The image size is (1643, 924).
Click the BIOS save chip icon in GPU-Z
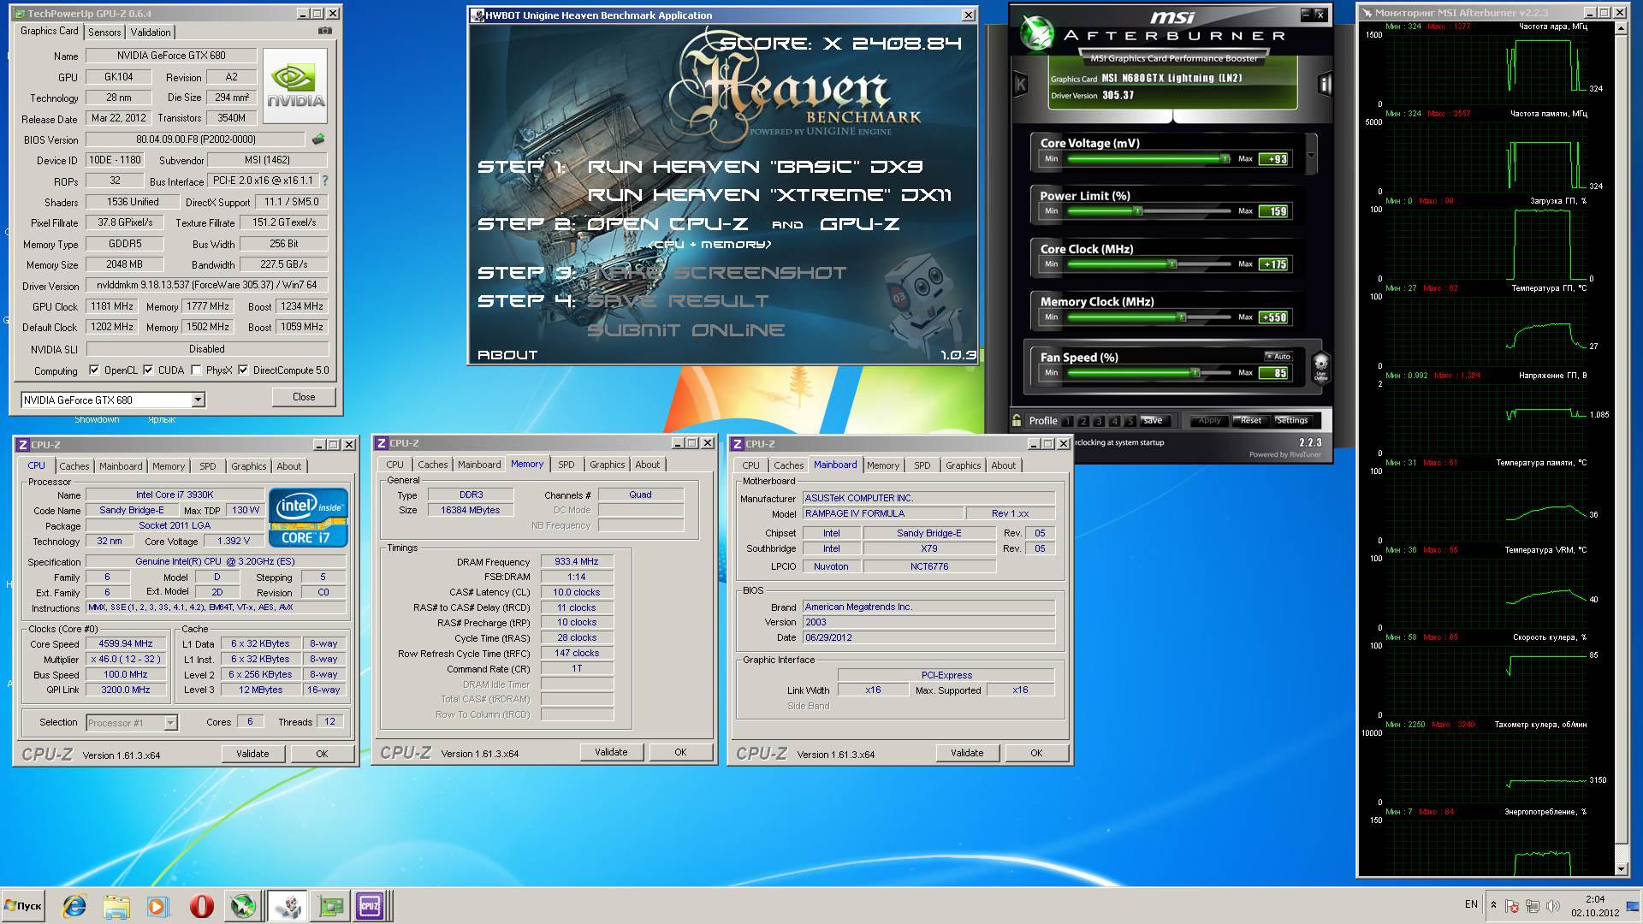click(317, 139)
